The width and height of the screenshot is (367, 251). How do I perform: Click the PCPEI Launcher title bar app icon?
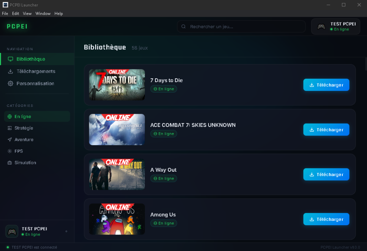click(x=5, y=5)
